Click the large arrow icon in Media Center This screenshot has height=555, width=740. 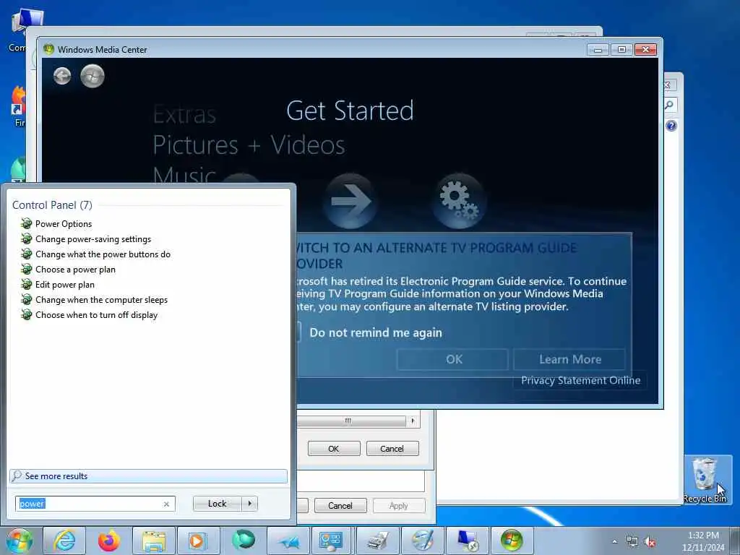click(x=350, y=201)
